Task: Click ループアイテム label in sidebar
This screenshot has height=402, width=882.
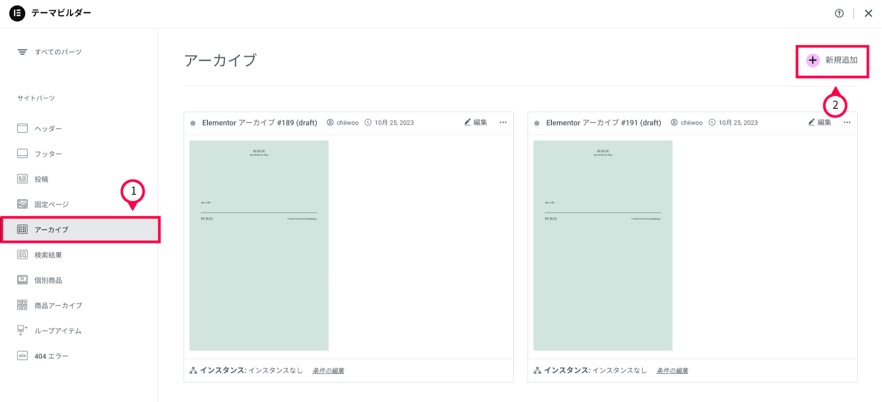Action: tap(58, 331)
